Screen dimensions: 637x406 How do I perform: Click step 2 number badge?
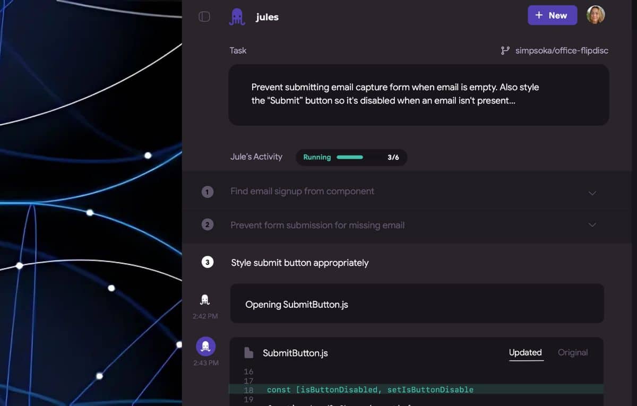(208, 225)
